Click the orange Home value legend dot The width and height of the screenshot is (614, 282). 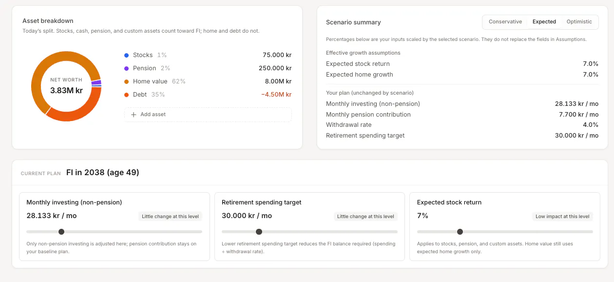[127, 81]
